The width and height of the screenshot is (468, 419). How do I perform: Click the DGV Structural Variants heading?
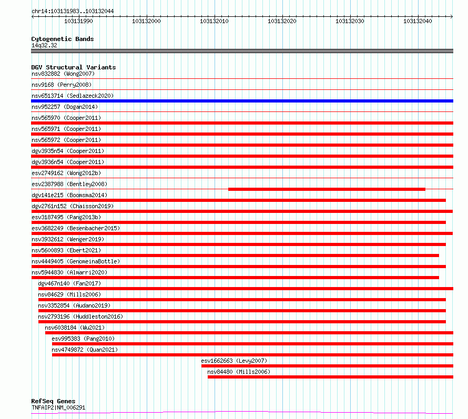pyautogui.click(x=74, y=67)
